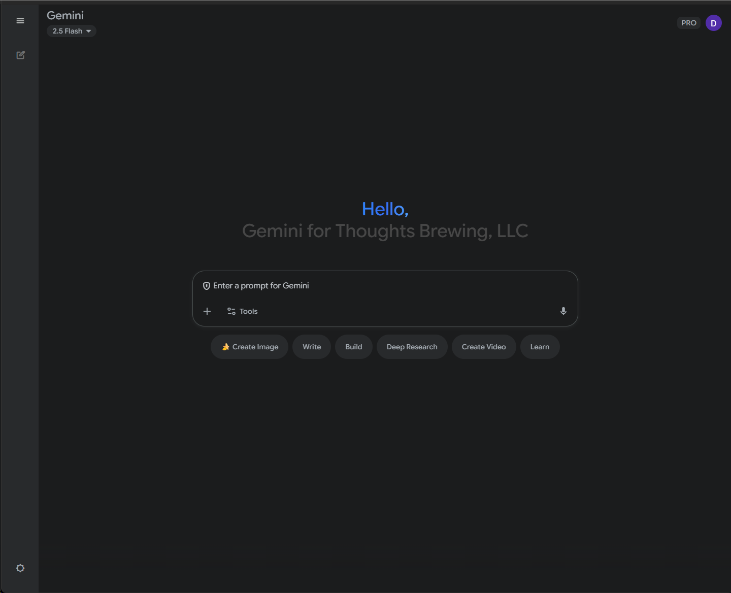The width and height of the screenshot is (731, 593).
Task: Select the Build suggestion chip
Action: coord(353,347)
